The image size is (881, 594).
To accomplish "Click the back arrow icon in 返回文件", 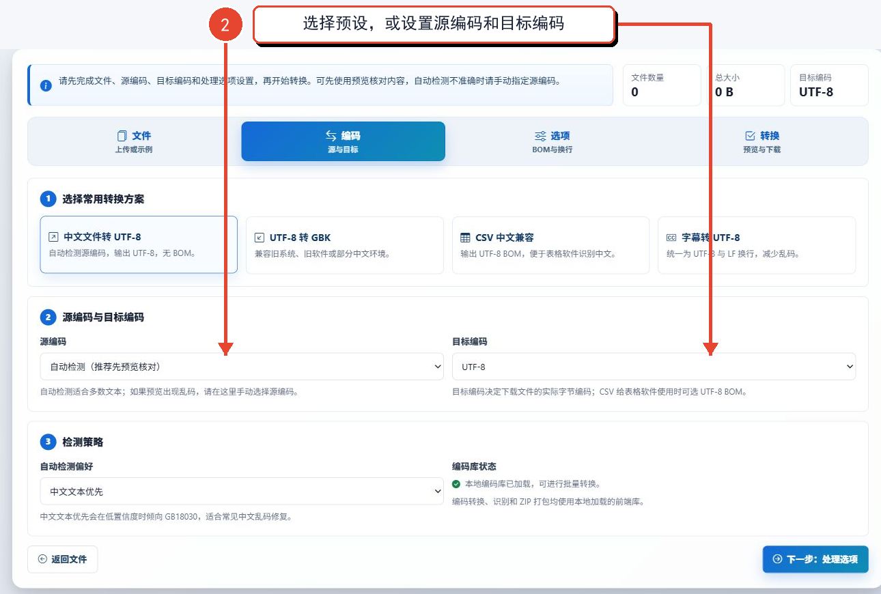I will [x=43, y=559].
